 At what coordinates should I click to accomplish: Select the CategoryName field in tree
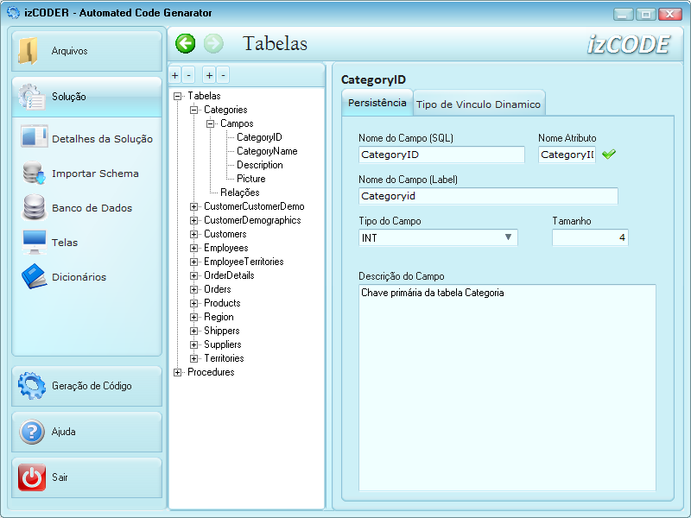click(267, 151)
